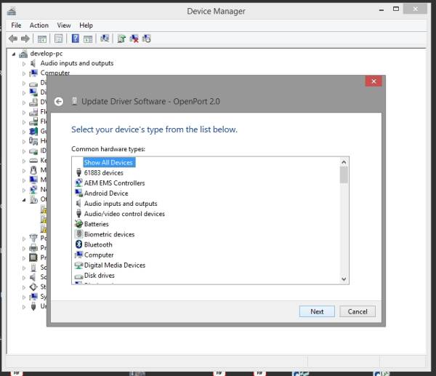Click the hardware types scrollbar thumb
This screenshot has height=376, width=436.
pos(344,175)
